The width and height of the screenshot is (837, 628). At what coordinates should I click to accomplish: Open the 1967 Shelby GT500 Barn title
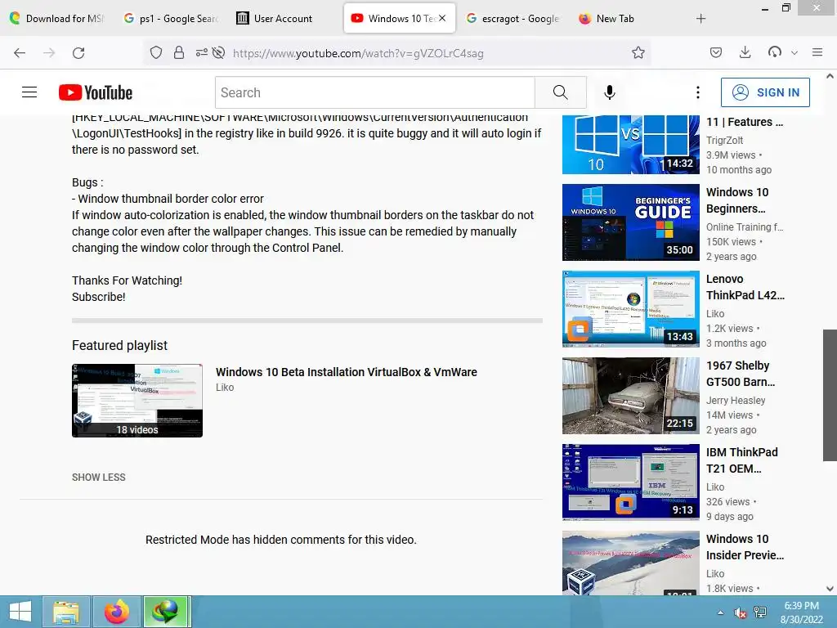[x=741, y=374]
